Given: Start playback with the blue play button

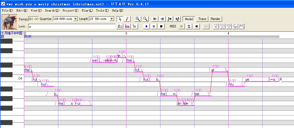Looking at the screenshot, I should tap(146, 26).
